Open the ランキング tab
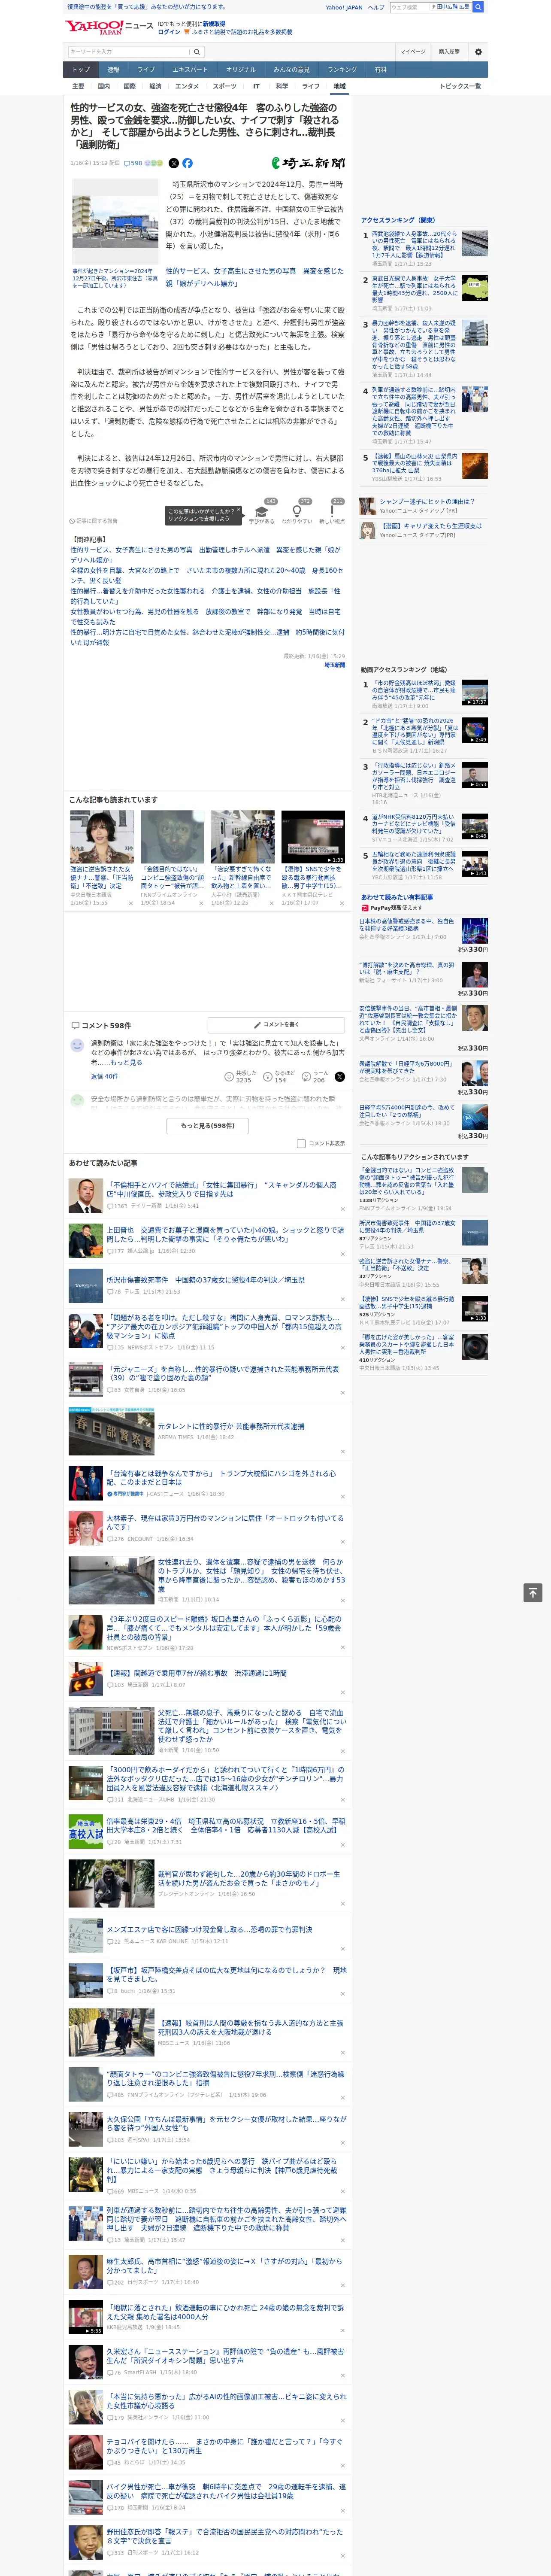 click(342, 70)
